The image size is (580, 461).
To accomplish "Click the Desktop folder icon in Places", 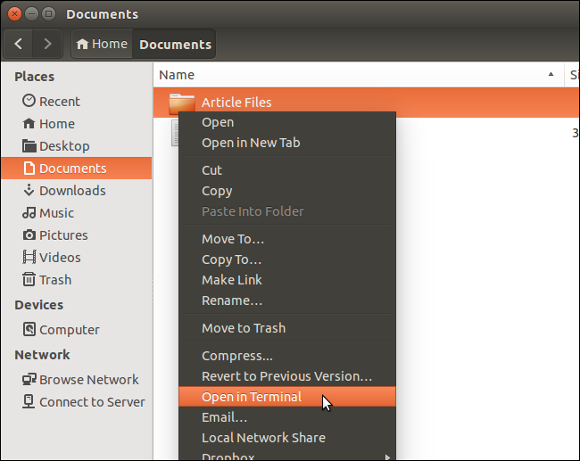I will 29,146.
